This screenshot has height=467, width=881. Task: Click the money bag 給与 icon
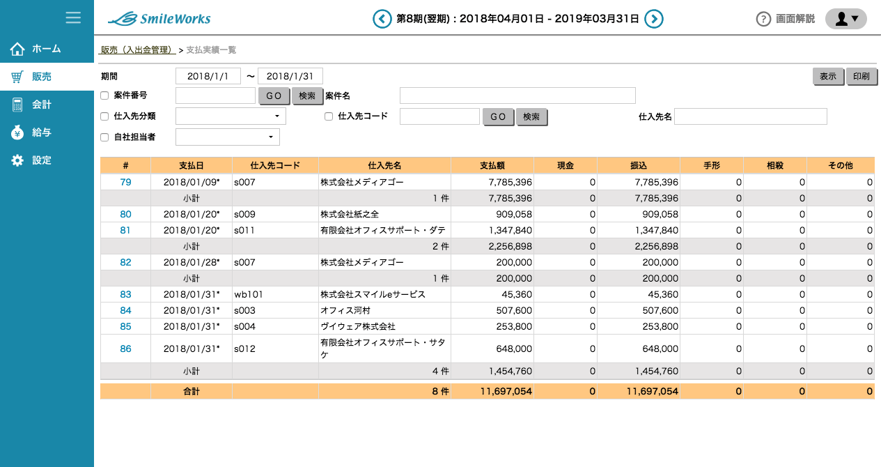click(x=17, y=132)
